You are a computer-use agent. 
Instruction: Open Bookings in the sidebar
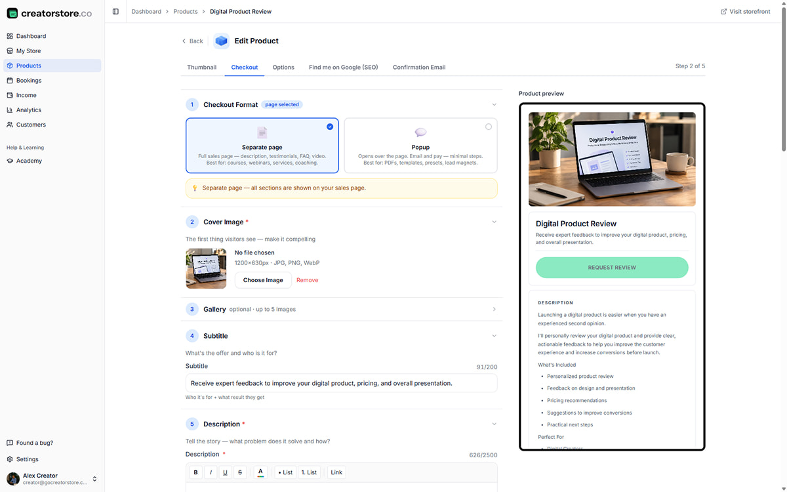52,80
